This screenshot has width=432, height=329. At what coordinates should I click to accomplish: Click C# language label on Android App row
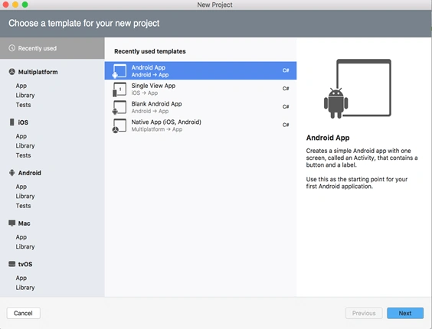(x=286, y=70)
